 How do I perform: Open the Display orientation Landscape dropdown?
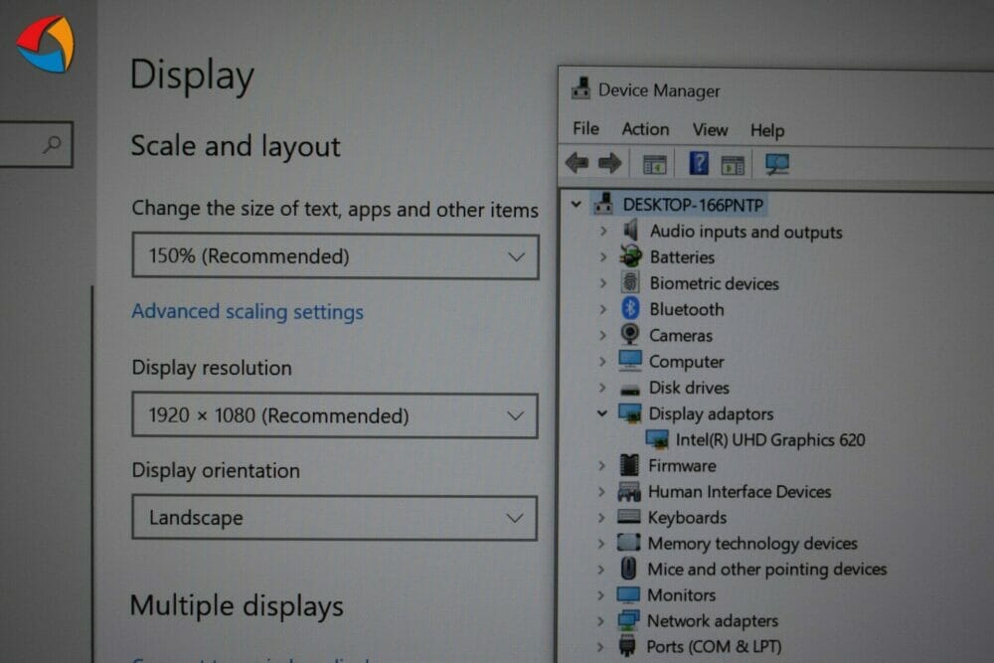coord(335,518)
